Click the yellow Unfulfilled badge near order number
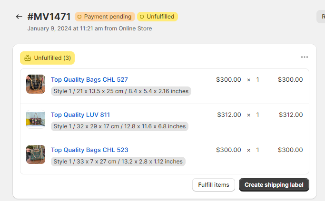This screenshot has height=201, width=325. [158, 17]
